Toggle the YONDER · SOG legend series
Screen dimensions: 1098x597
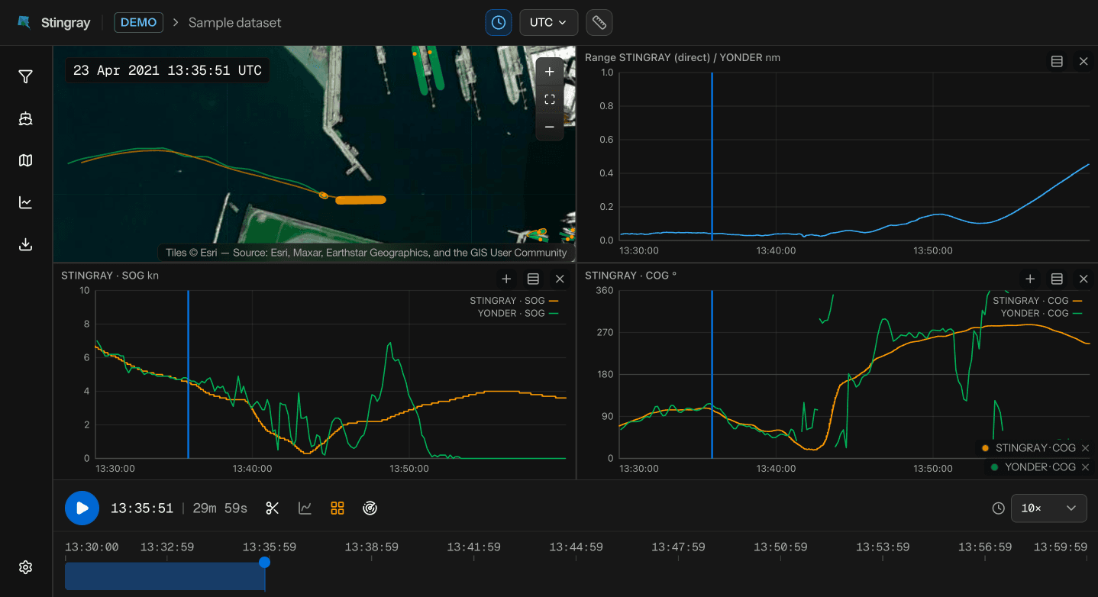pos(518,313)
